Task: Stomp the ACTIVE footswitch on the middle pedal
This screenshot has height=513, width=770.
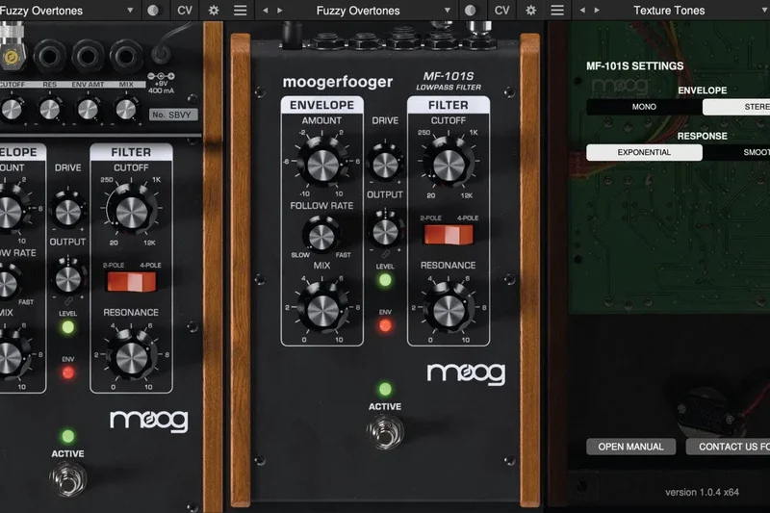Action: click(x=386, y=431)
